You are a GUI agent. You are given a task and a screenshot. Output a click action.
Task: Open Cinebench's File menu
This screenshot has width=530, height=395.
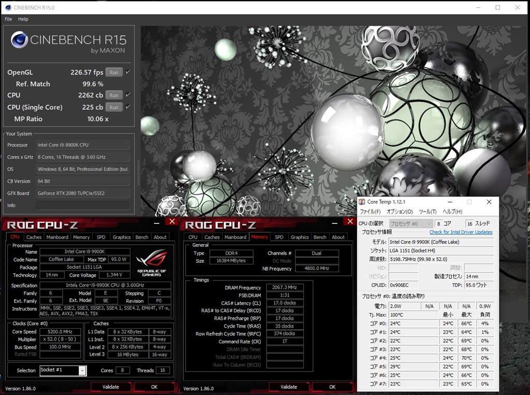(x=8, y=19)
